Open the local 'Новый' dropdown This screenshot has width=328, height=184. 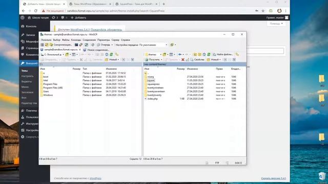tap(112, 60)
